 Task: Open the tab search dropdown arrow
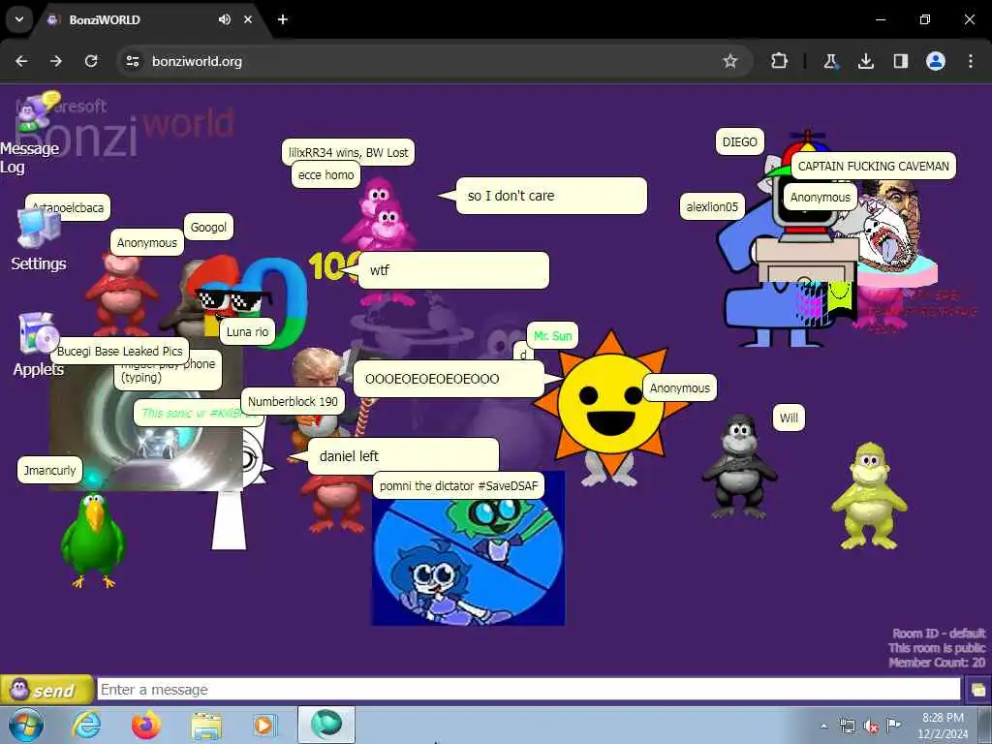19,19
